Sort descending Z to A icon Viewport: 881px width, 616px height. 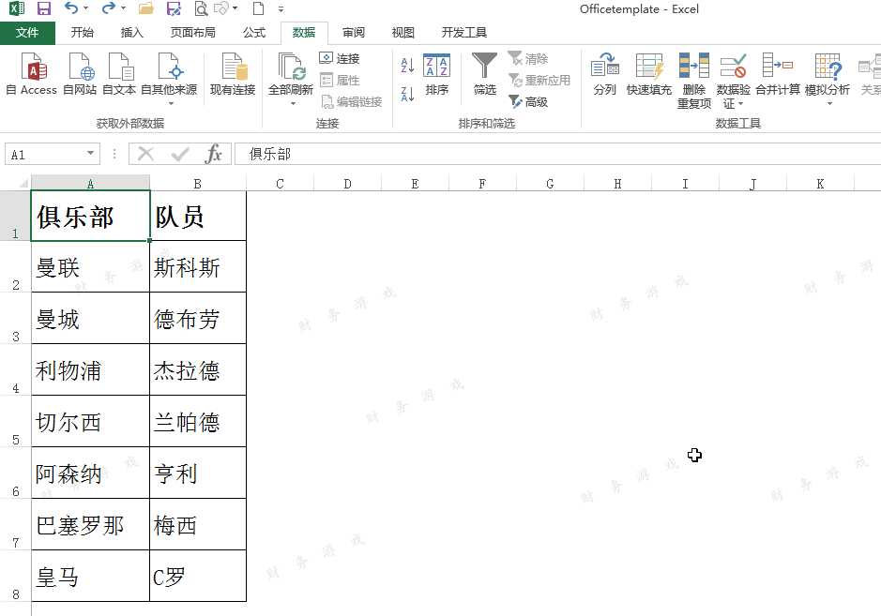pyautogui.click(x=408, y=94)
